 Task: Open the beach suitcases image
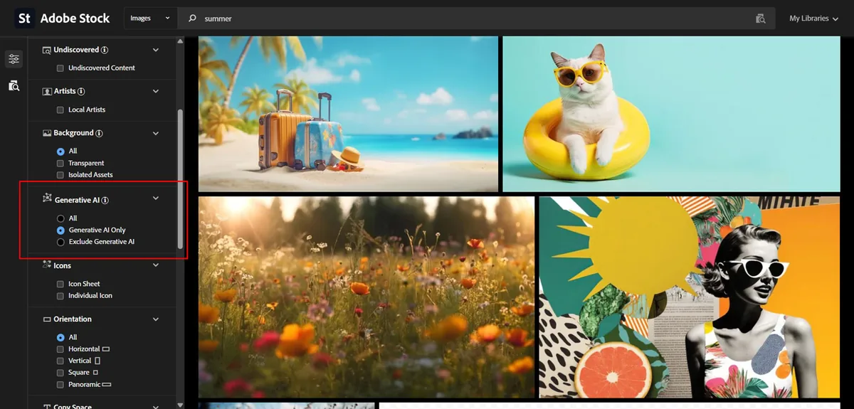[x=348, y=113]
